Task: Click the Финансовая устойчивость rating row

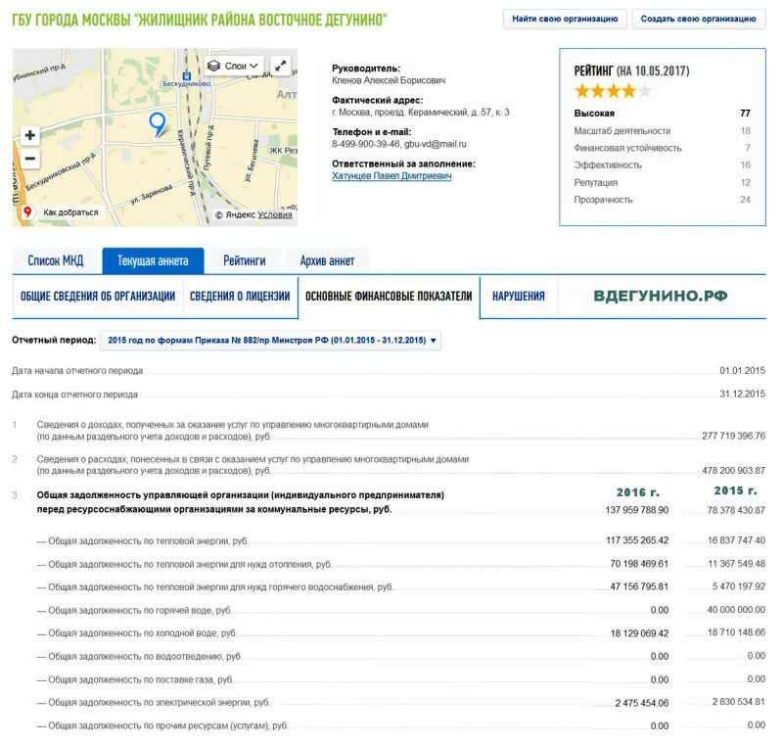Action: 662,148
